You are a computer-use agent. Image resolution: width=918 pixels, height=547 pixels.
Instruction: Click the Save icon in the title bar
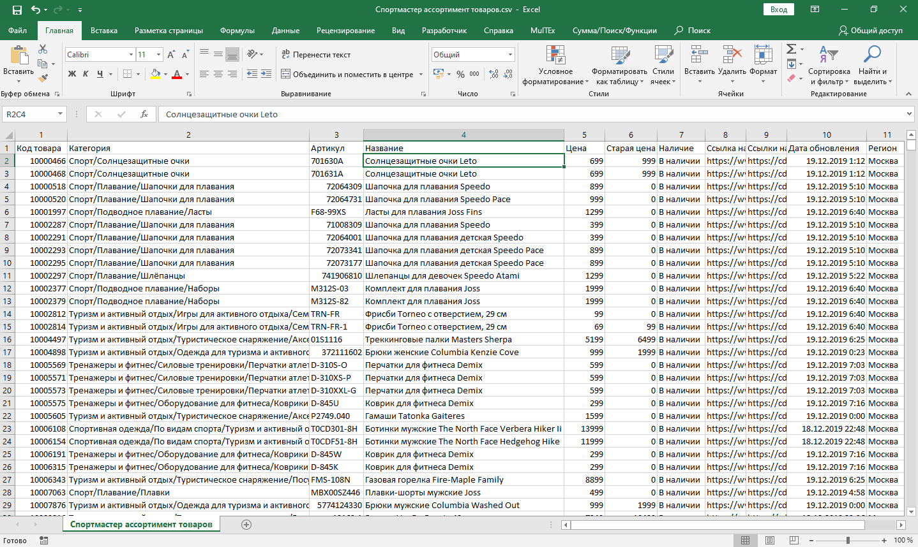[17, 10]
